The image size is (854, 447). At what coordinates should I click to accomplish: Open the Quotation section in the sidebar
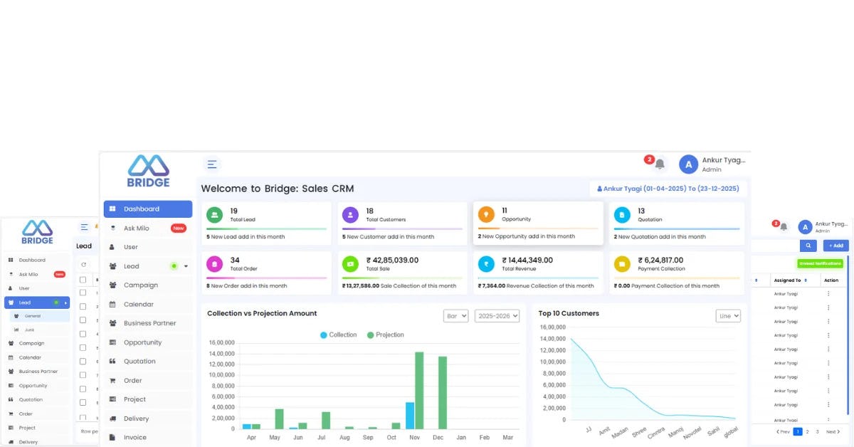[x=139, y=361]
